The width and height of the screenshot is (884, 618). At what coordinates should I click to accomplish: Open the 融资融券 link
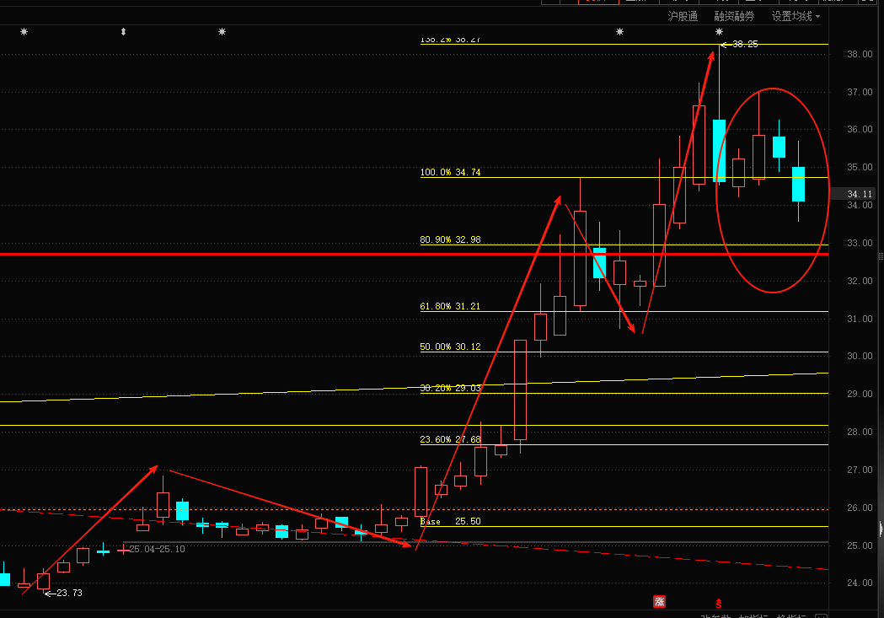tap(734, 16)
